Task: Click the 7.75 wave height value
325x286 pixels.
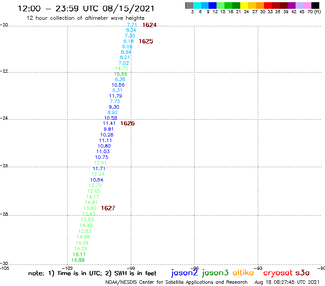Action: pyautogui.click(x=115, y=101)
